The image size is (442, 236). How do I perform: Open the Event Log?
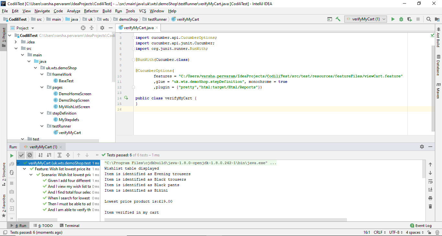pyautogui.click(x=421, y=226)
